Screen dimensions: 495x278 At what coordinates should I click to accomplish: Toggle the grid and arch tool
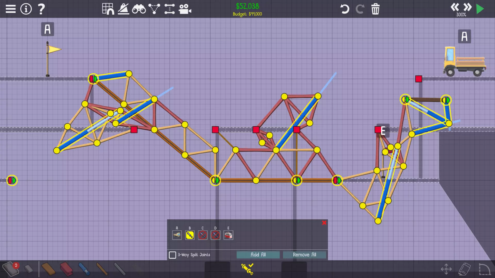tap(108, 9)
